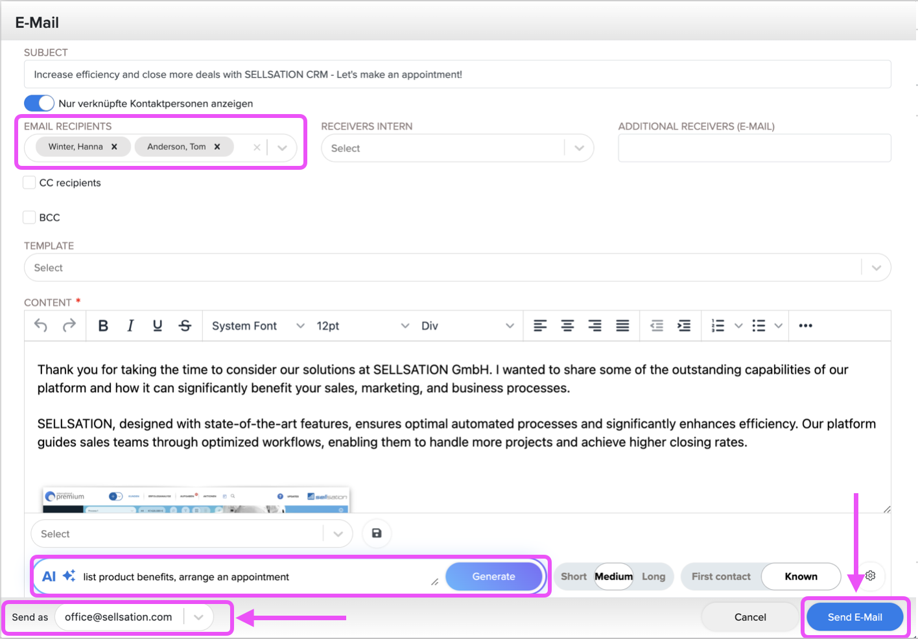Open the Receivers Intern dropdown
The width and height of the screenshot is (918, 639).
[579, 148]
